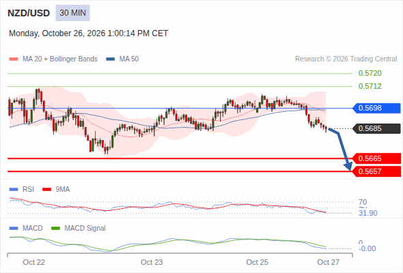Click the MA 50 legend label
Viewport: 403px width, 273px height.
[x=129, y=59]
